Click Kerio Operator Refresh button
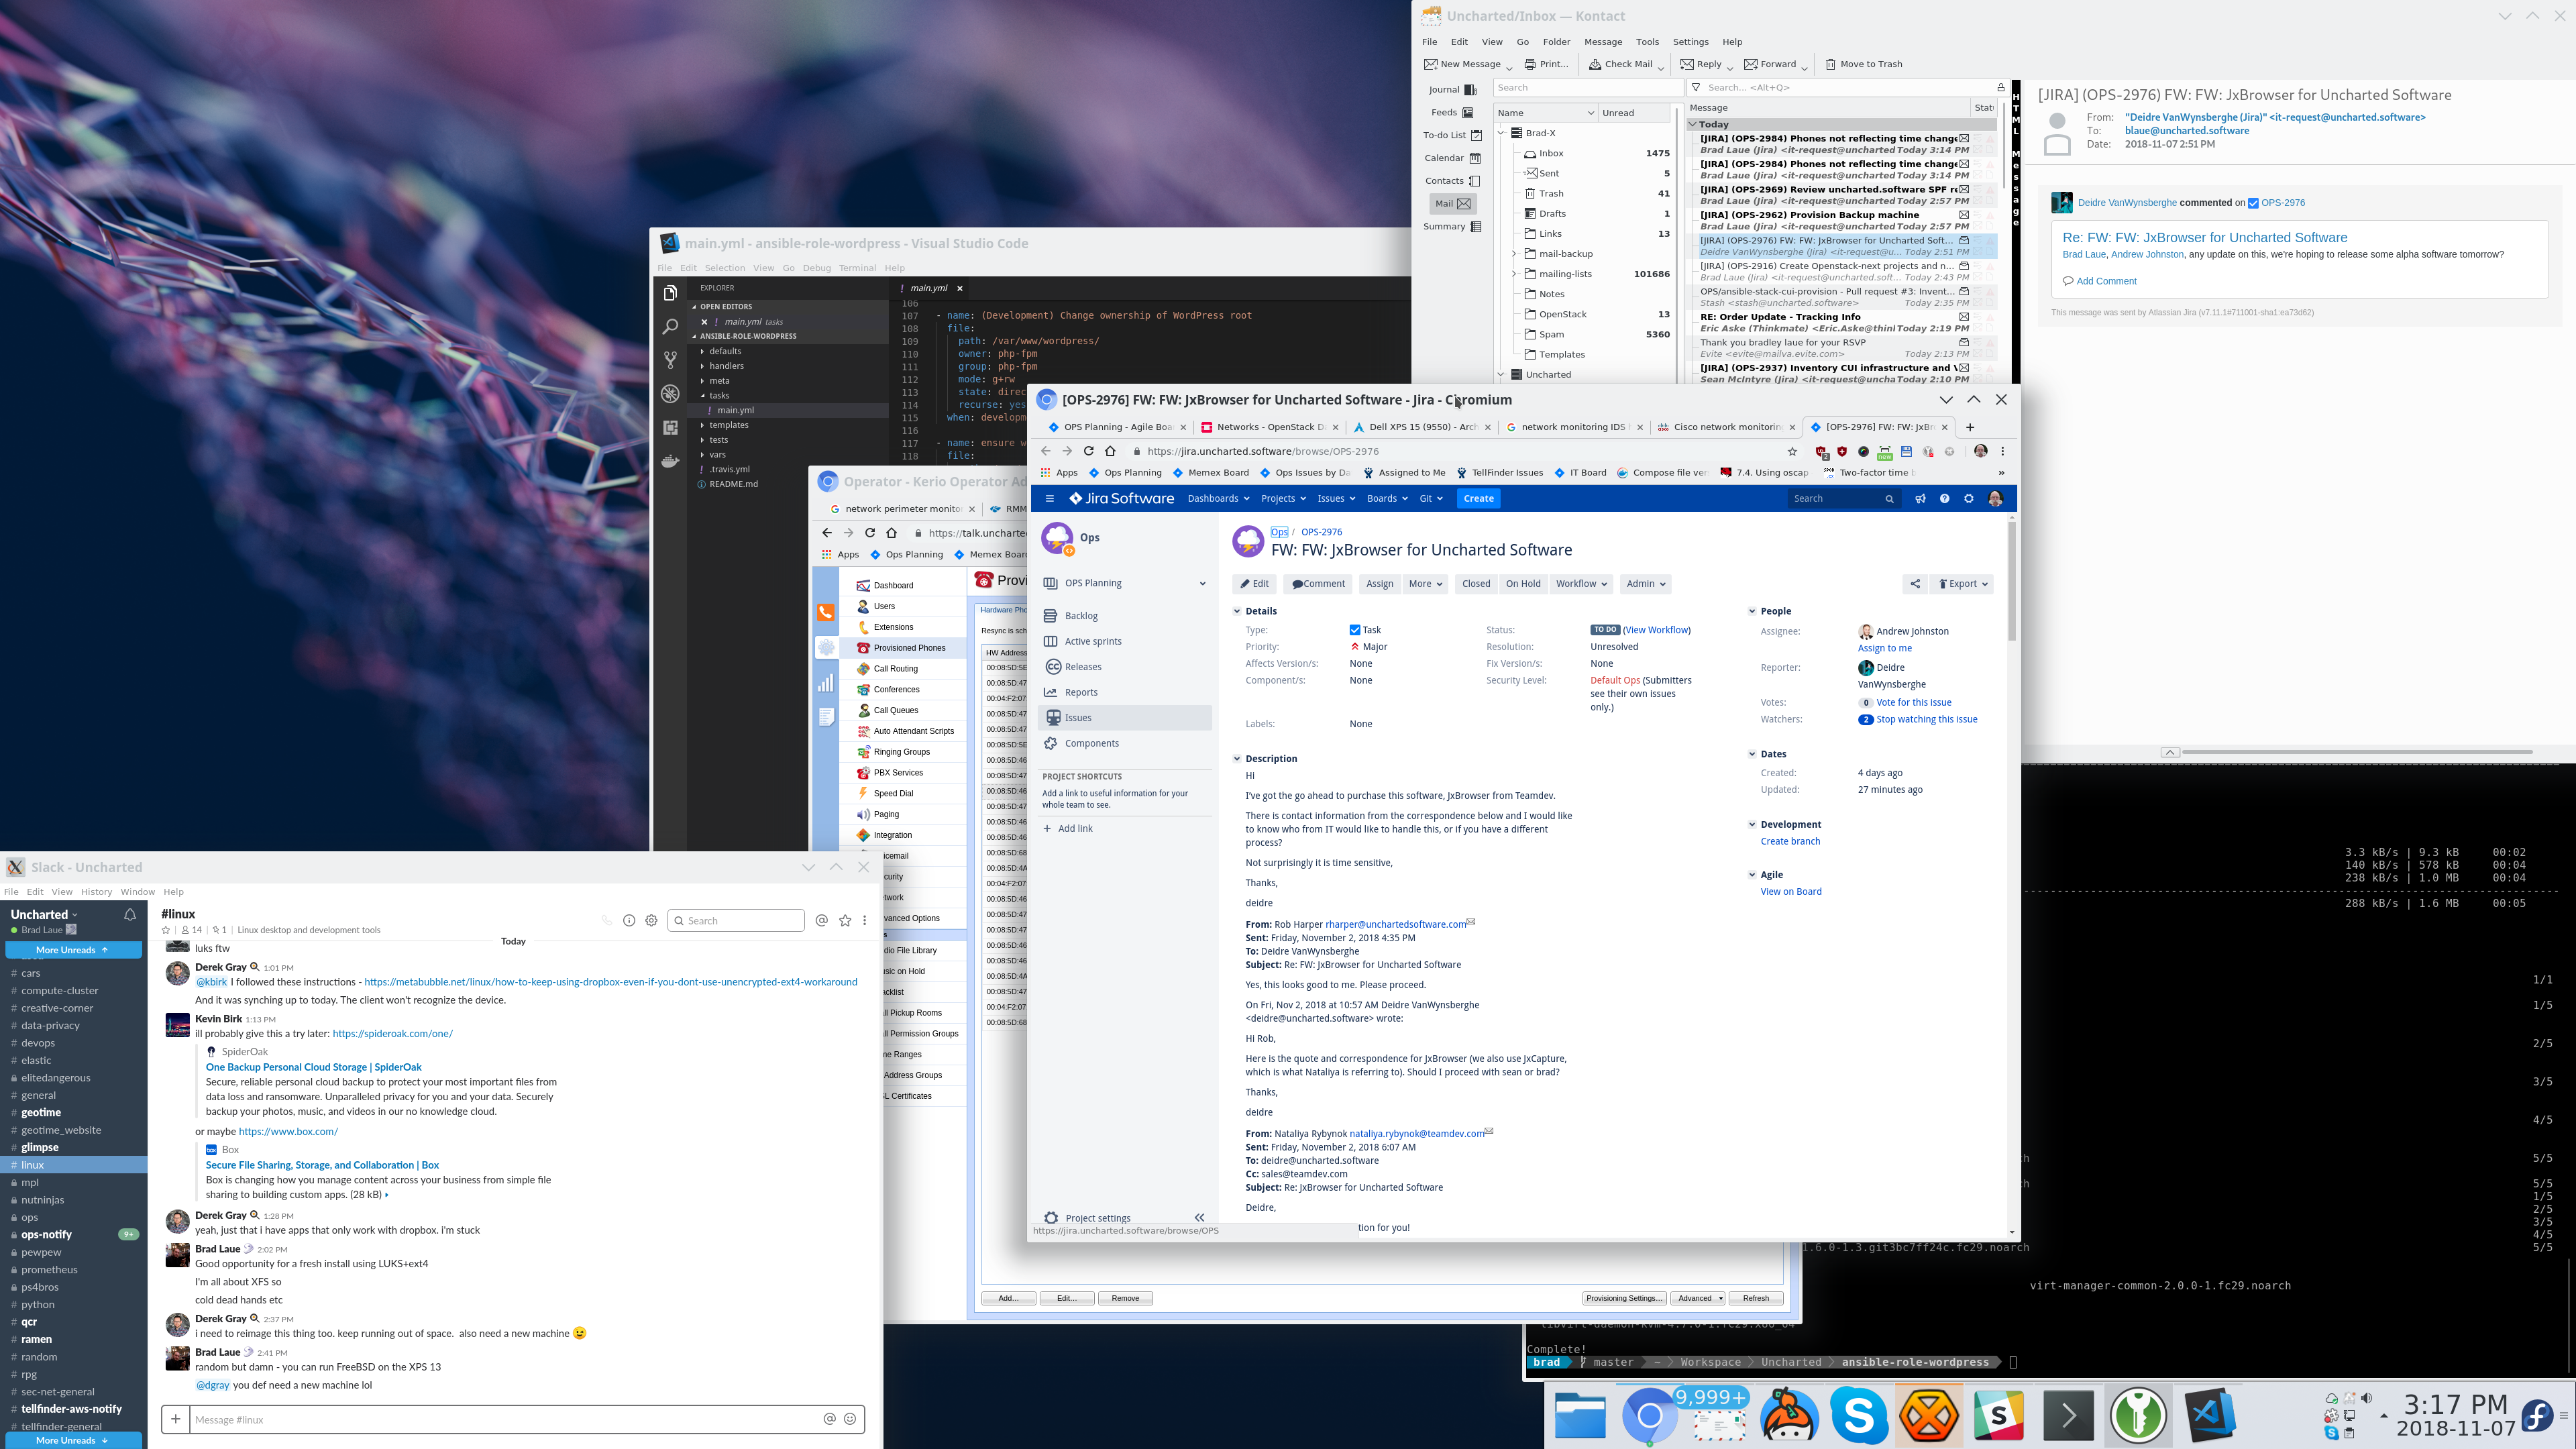The height and width of the screenshot is (1449, 2576). pos(1755,1298)
